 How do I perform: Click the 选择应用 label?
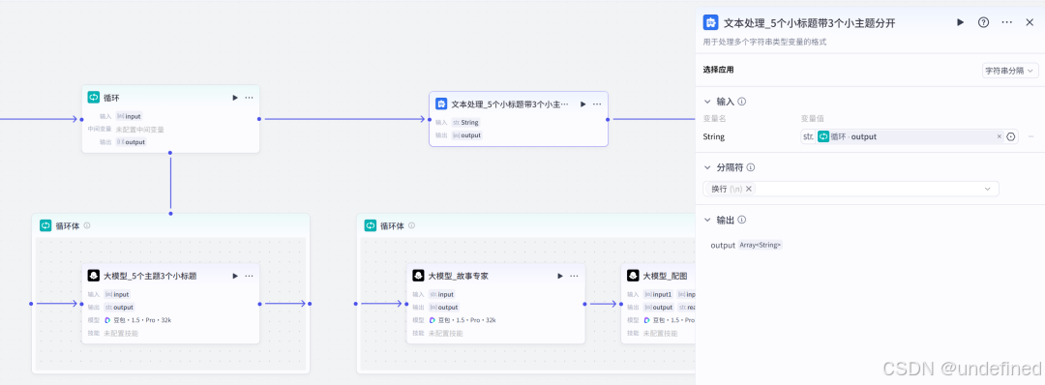click(x=718, y=70)
